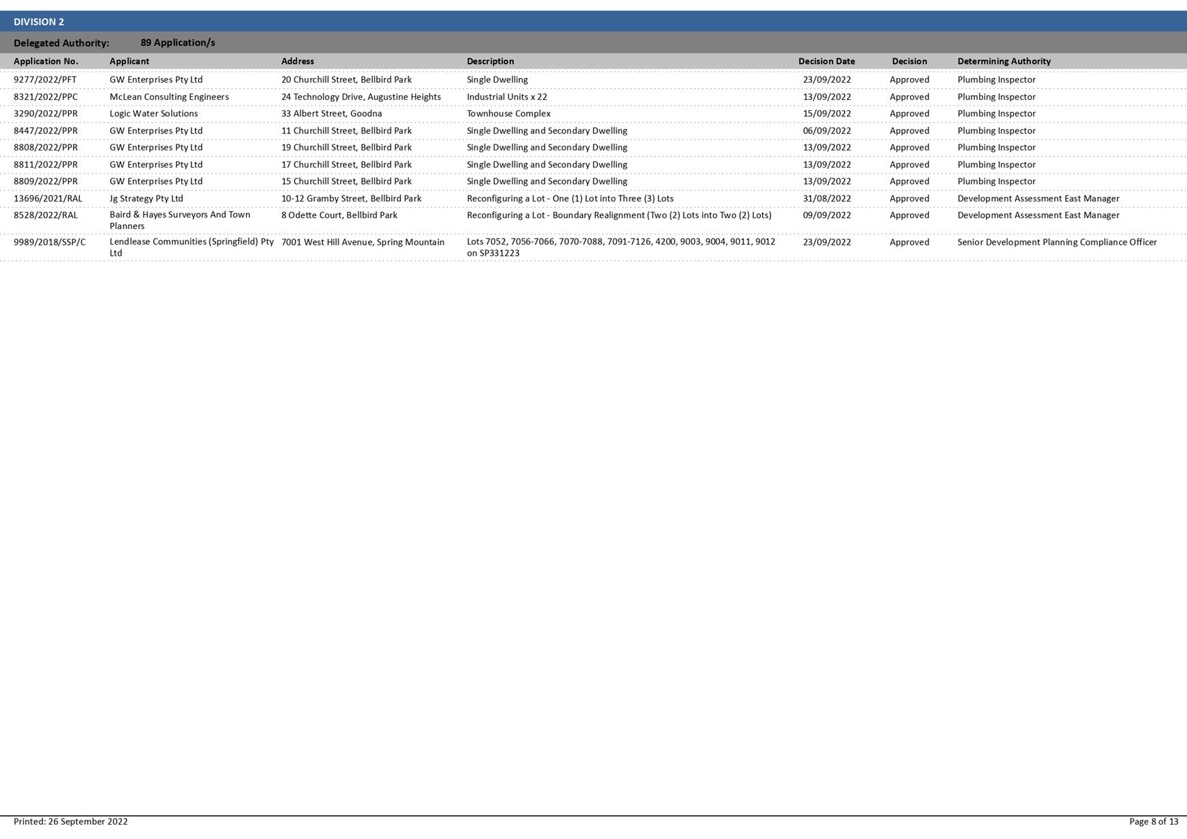Viewport: 1187px width, 839px height.
Task: Click address 24 Technology Drive, Augustine Heights
Action: (361, 97)
